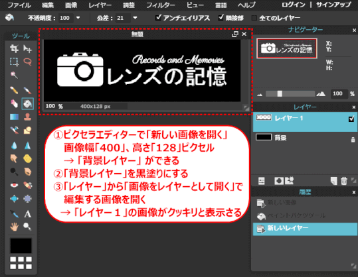
Task: Select the Spot Heal bandage tool
Action: [x=28, y=185]
